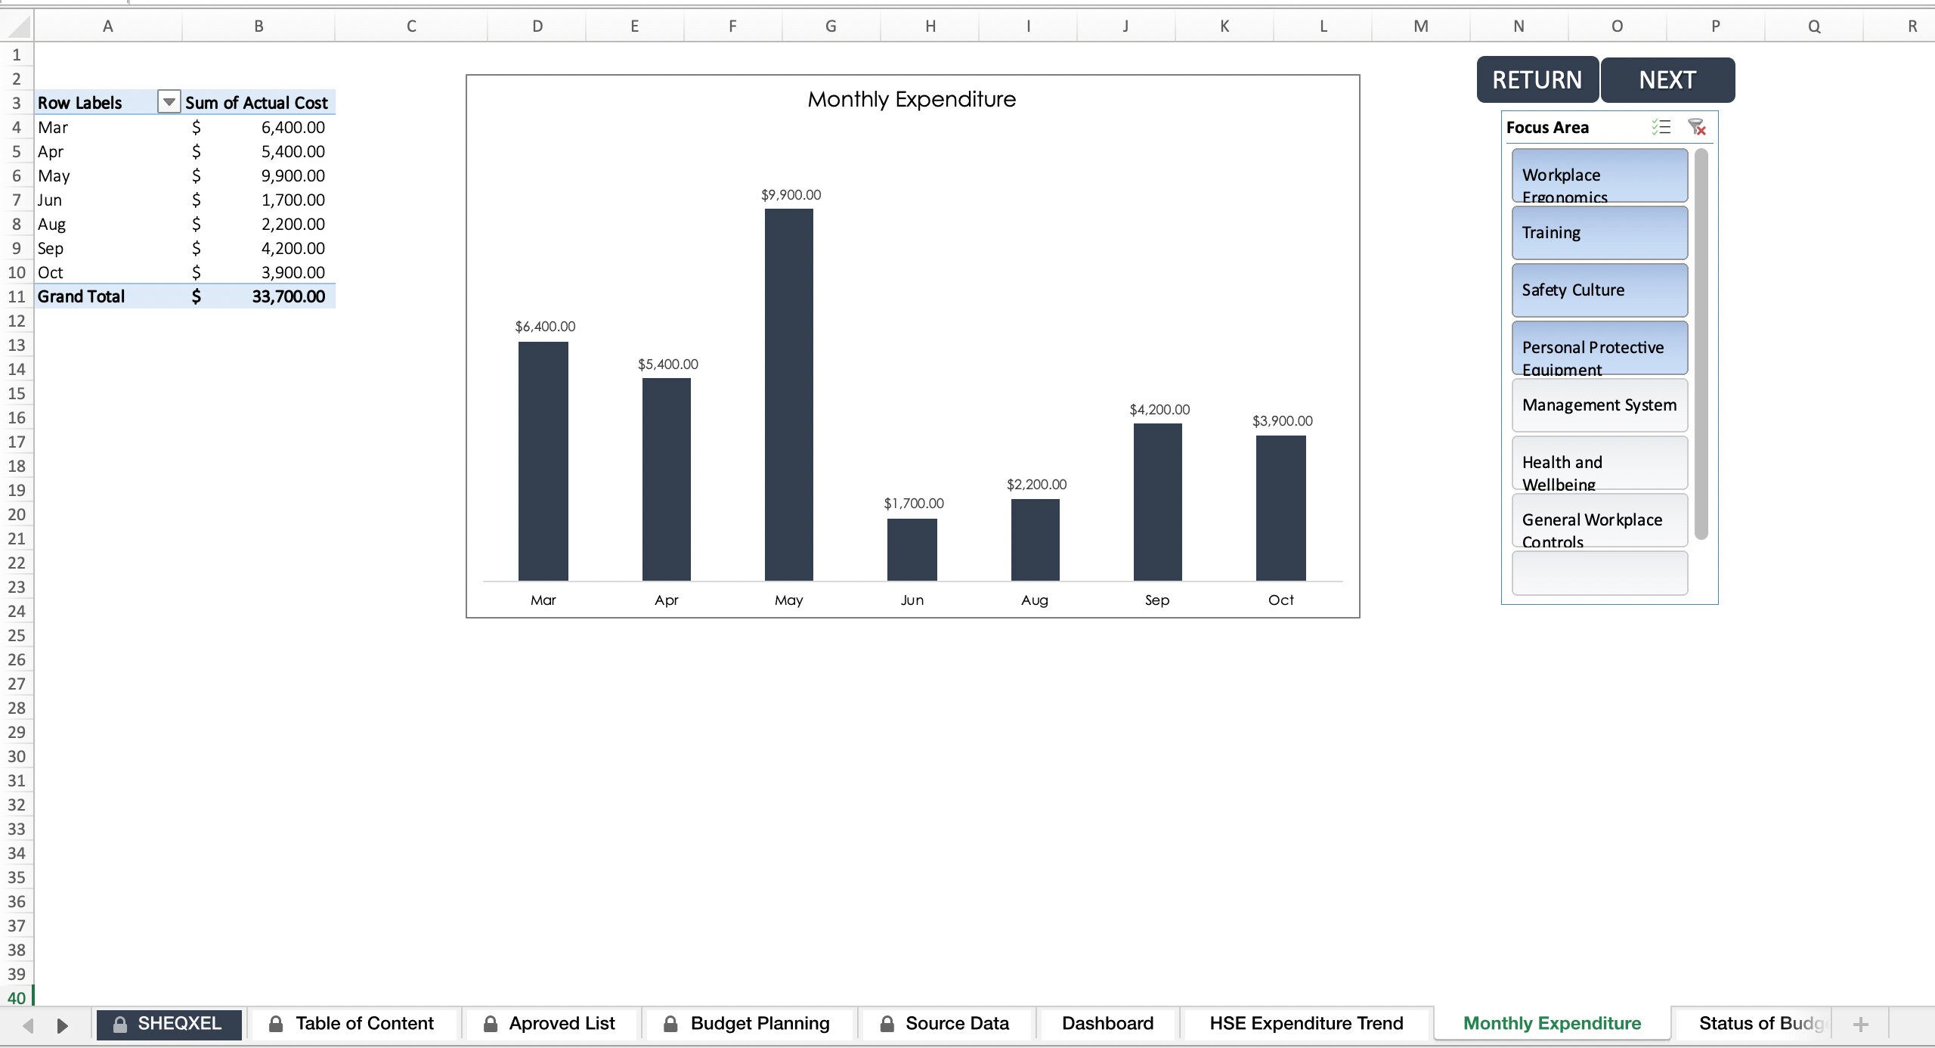The height and width of the screenshot is (1048, 1935).
Task: Click the Multi-Select icon in Focus Area slicer
Action: coord(1663,127)
